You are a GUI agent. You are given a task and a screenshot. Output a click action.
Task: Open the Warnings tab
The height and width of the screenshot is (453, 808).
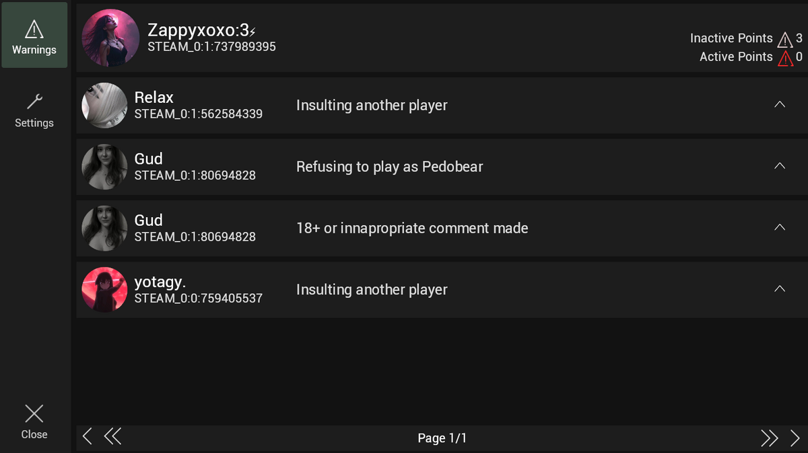(x=34, y=36)
